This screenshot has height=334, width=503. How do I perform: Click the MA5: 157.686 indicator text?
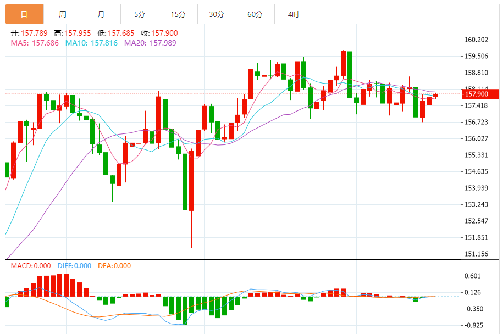(x=35, y=43)
